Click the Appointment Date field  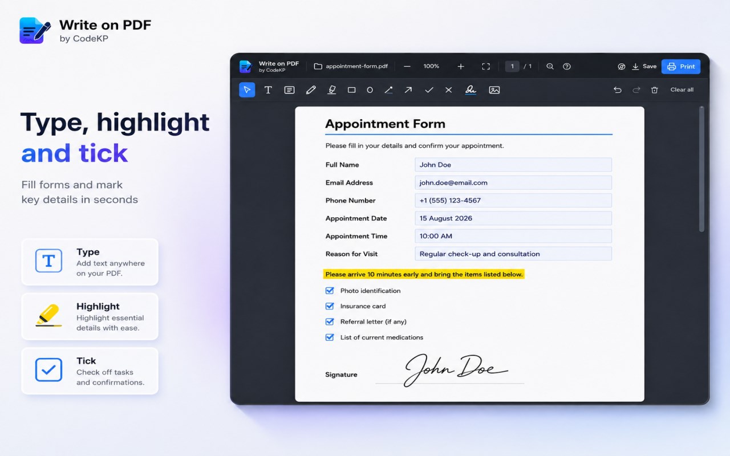(x=513, y=218)
